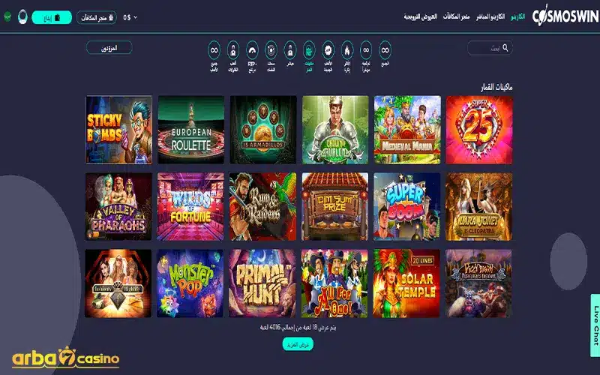Open the rewards store gift button
This screenshot has height=375, width=600.
(97, 17)
